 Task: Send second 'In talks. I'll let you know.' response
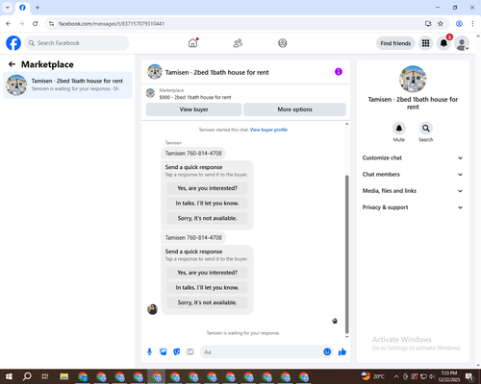207,288
